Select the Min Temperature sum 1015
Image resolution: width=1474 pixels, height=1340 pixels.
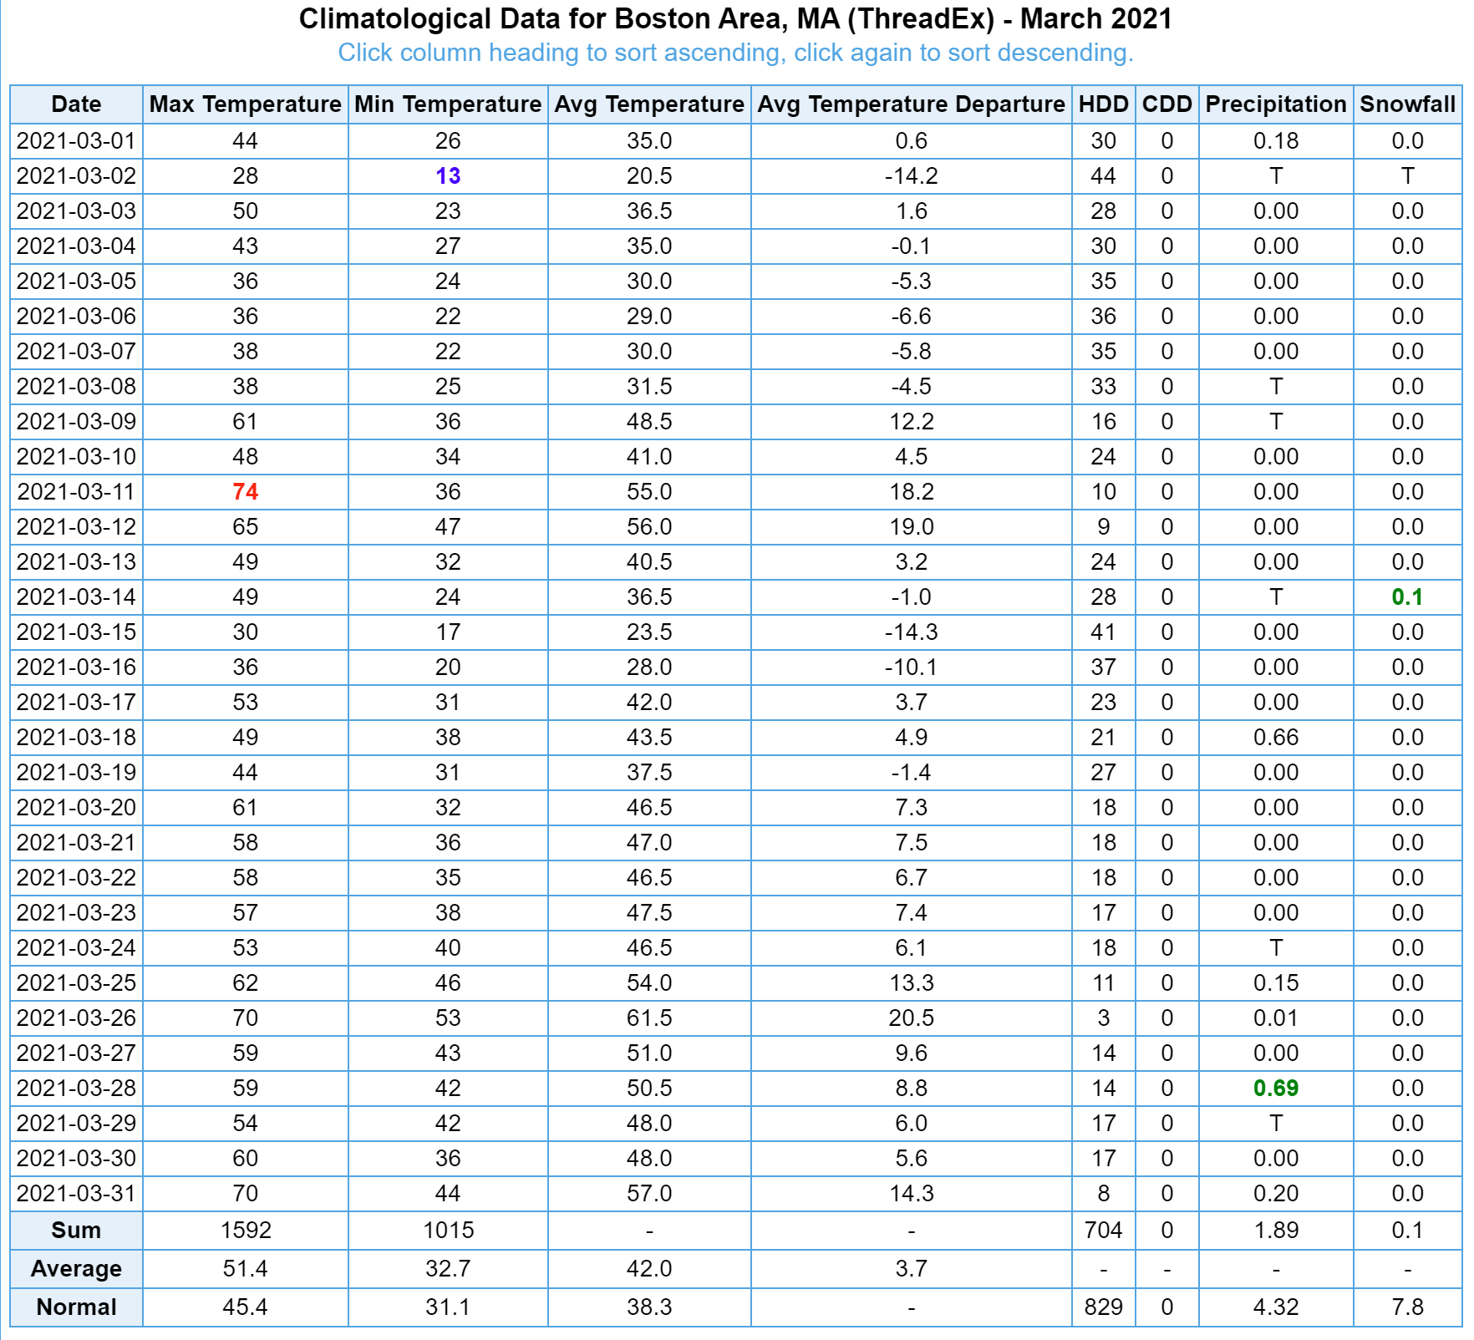point(448,1231)
